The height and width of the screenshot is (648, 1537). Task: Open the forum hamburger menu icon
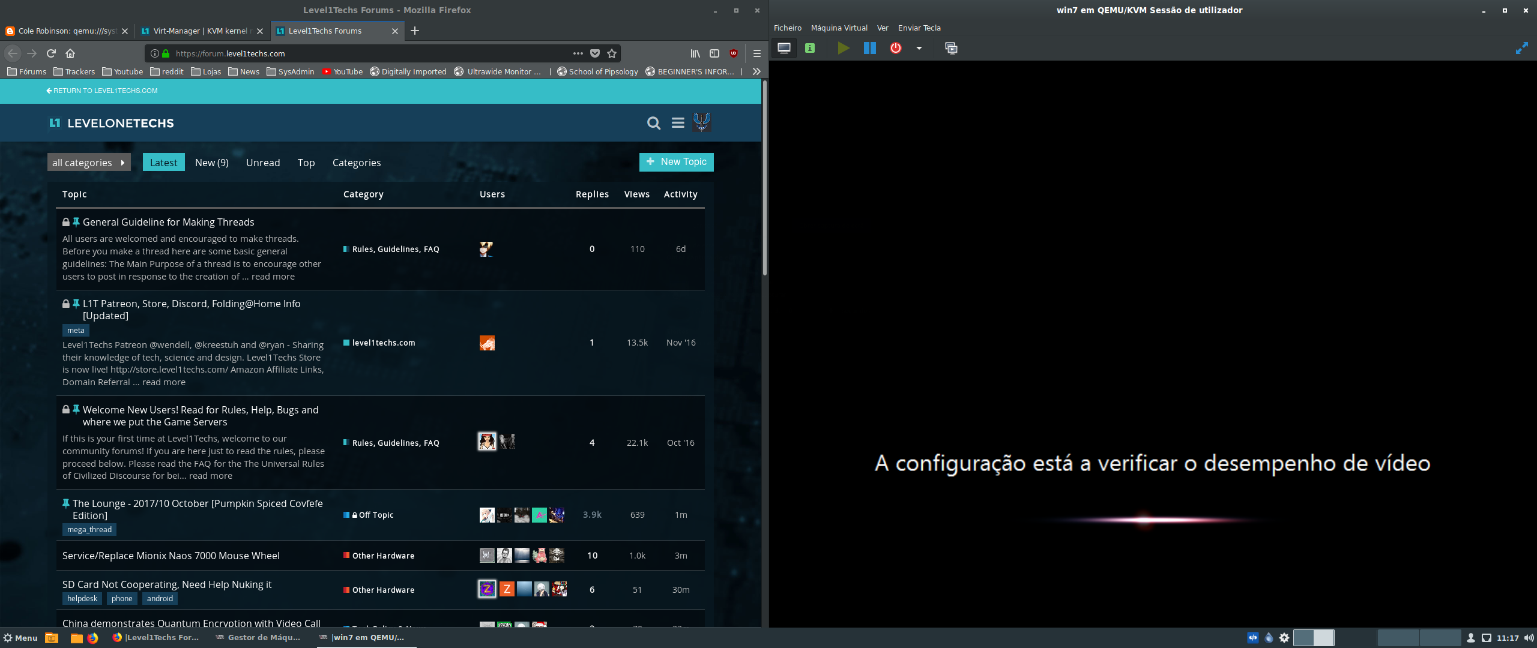(x=678, y=123)
